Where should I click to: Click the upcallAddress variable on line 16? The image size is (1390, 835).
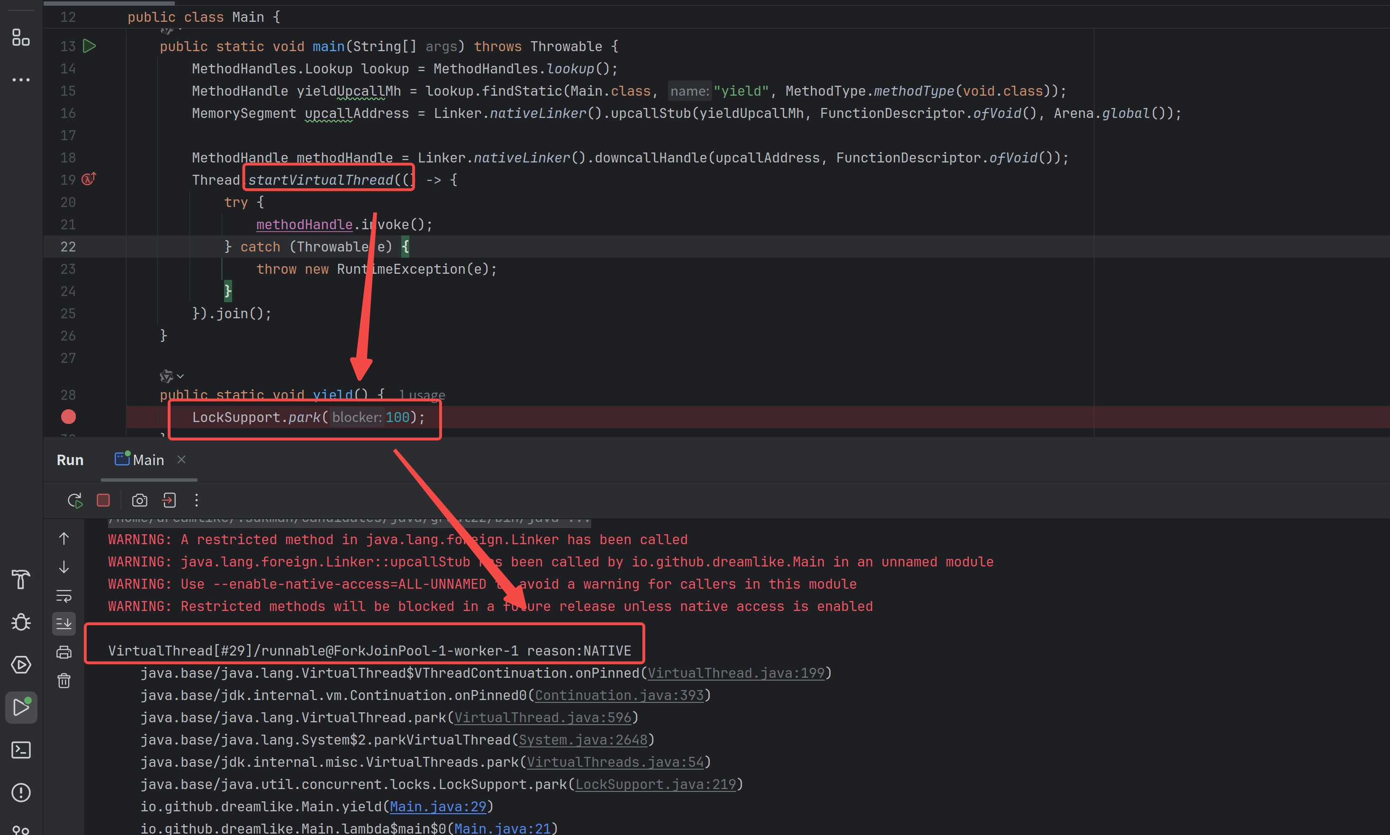pyautogui.click(x=357, y=114)
